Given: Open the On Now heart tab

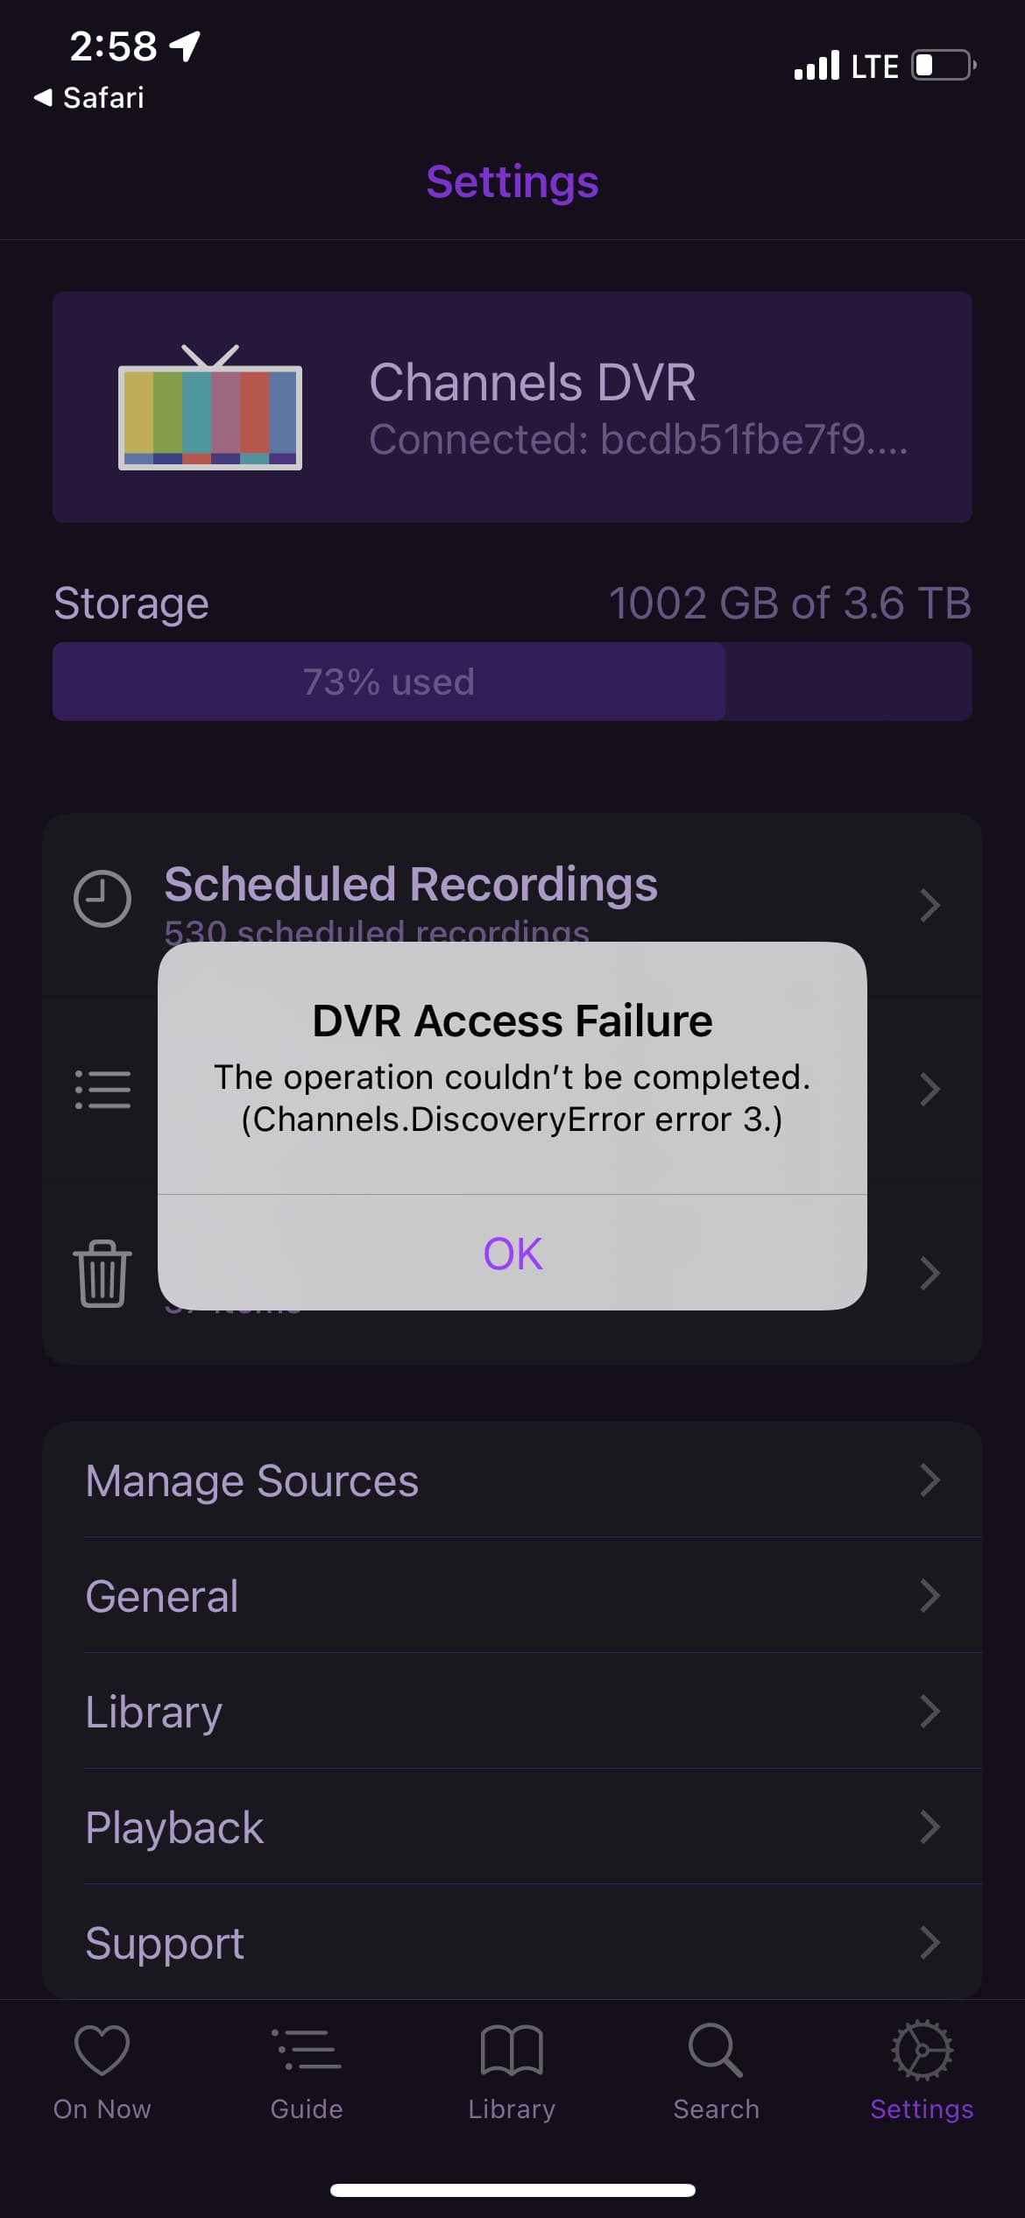Looking at the screenshot, I should [102, 2072].
